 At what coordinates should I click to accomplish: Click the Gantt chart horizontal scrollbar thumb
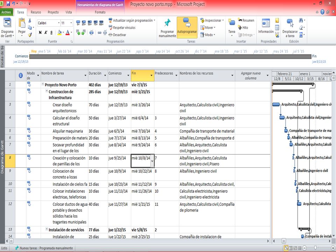284,241
